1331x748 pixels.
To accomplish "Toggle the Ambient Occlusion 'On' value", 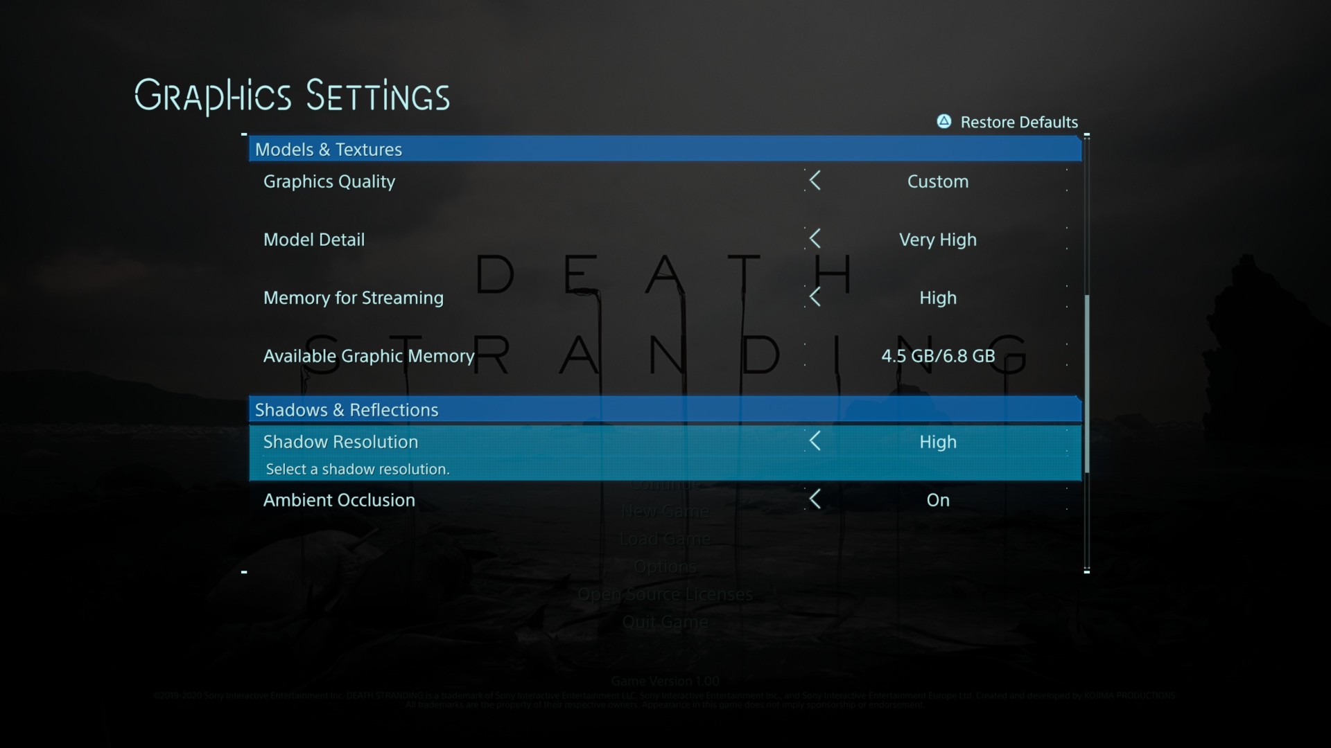I will pos(937,500).
